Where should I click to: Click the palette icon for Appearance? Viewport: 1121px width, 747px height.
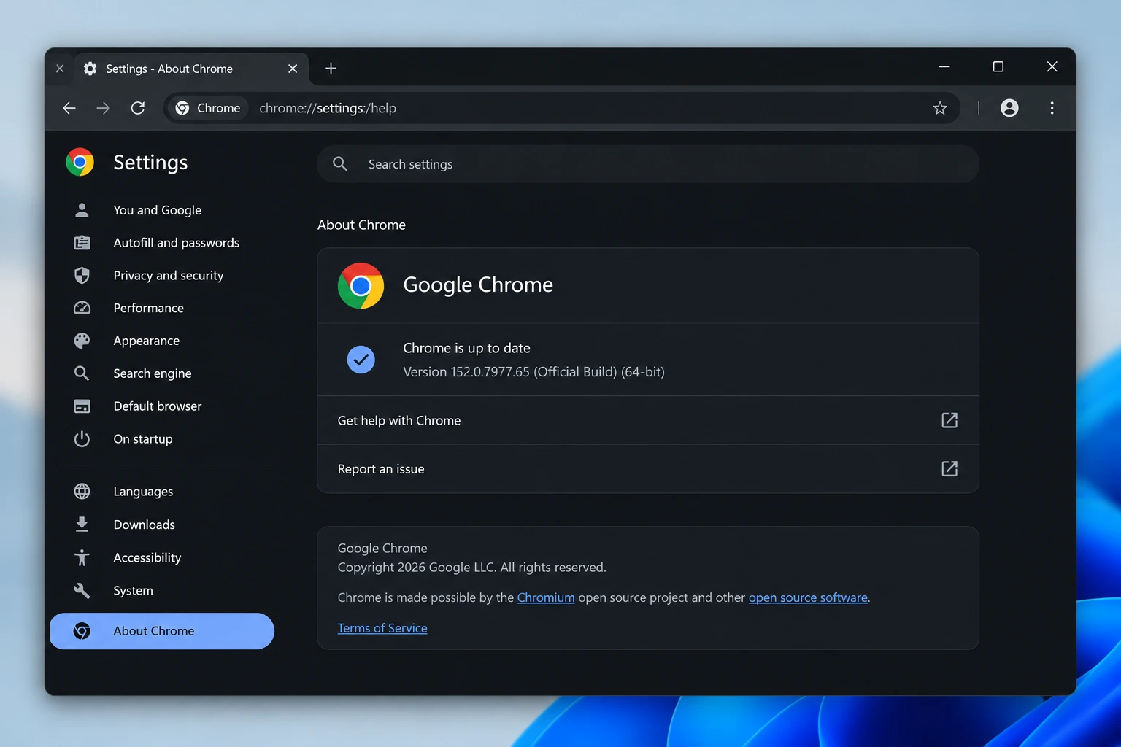[x=82, y=341]
